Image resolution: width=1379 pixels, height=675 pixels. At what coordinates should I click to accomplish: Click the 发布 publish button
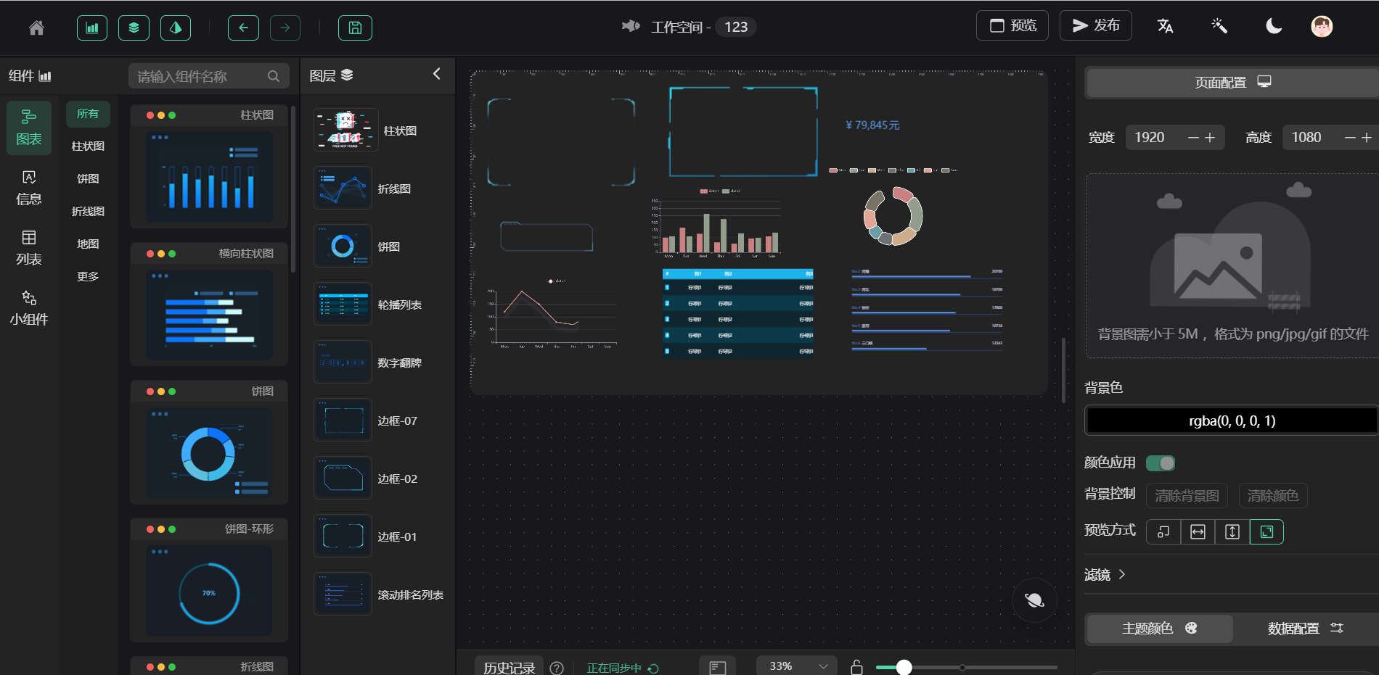(1096, 25)
